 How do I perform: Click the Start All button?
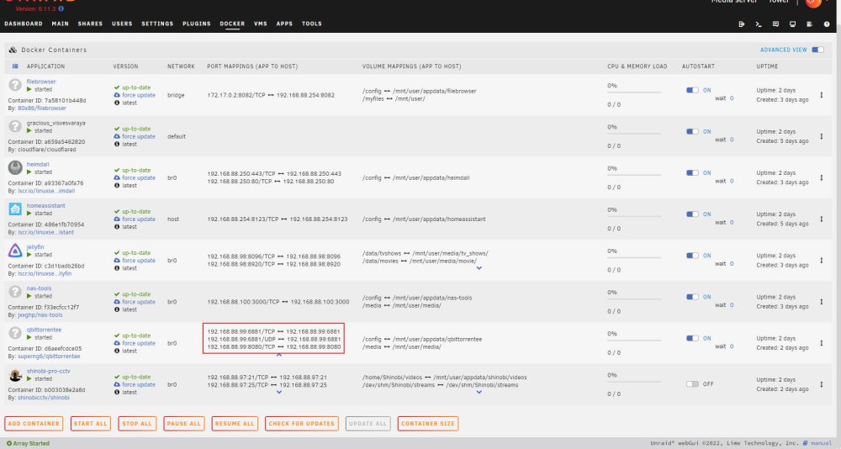click(91, 424)
